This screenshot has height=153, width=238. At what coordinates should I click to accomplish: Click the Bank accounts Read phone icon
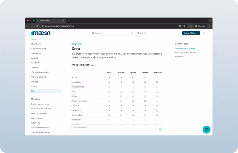pos(109,87)
